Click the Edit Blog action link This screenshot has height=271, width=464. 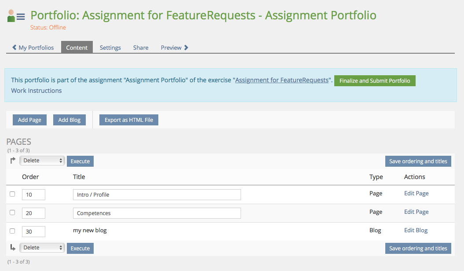416,230
